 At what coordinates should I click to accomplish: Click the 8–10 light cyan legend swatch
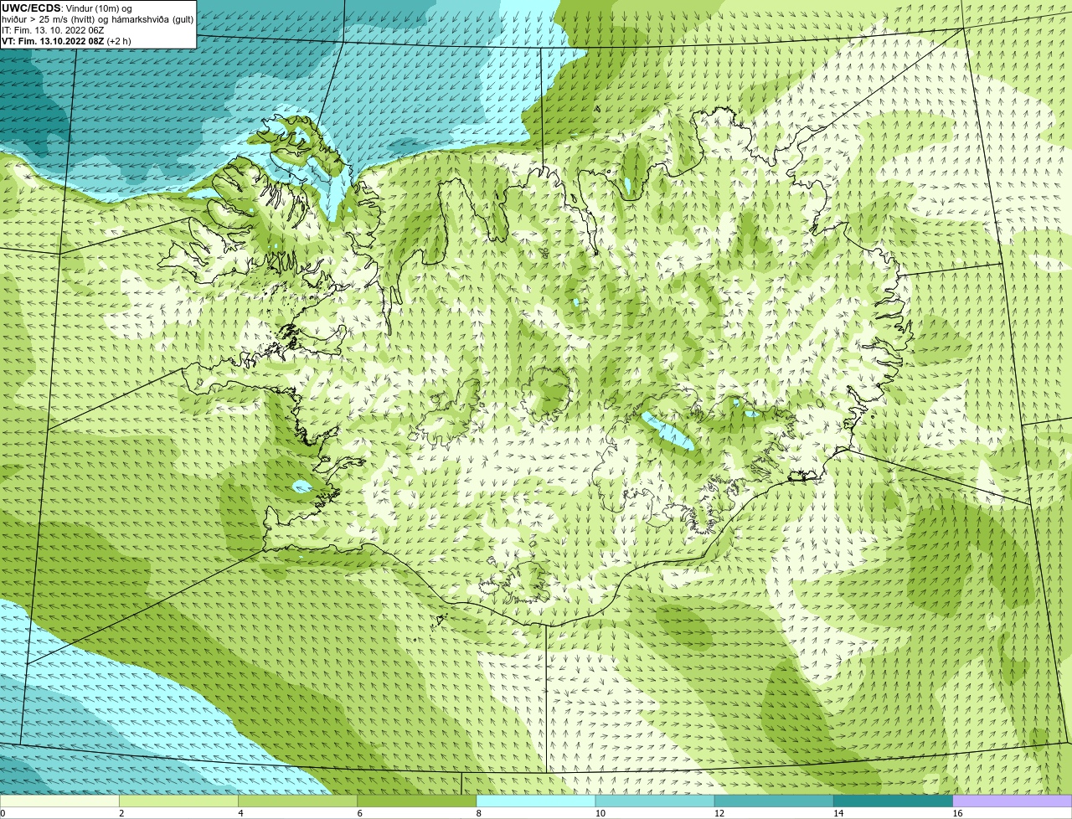click(536, 801)
